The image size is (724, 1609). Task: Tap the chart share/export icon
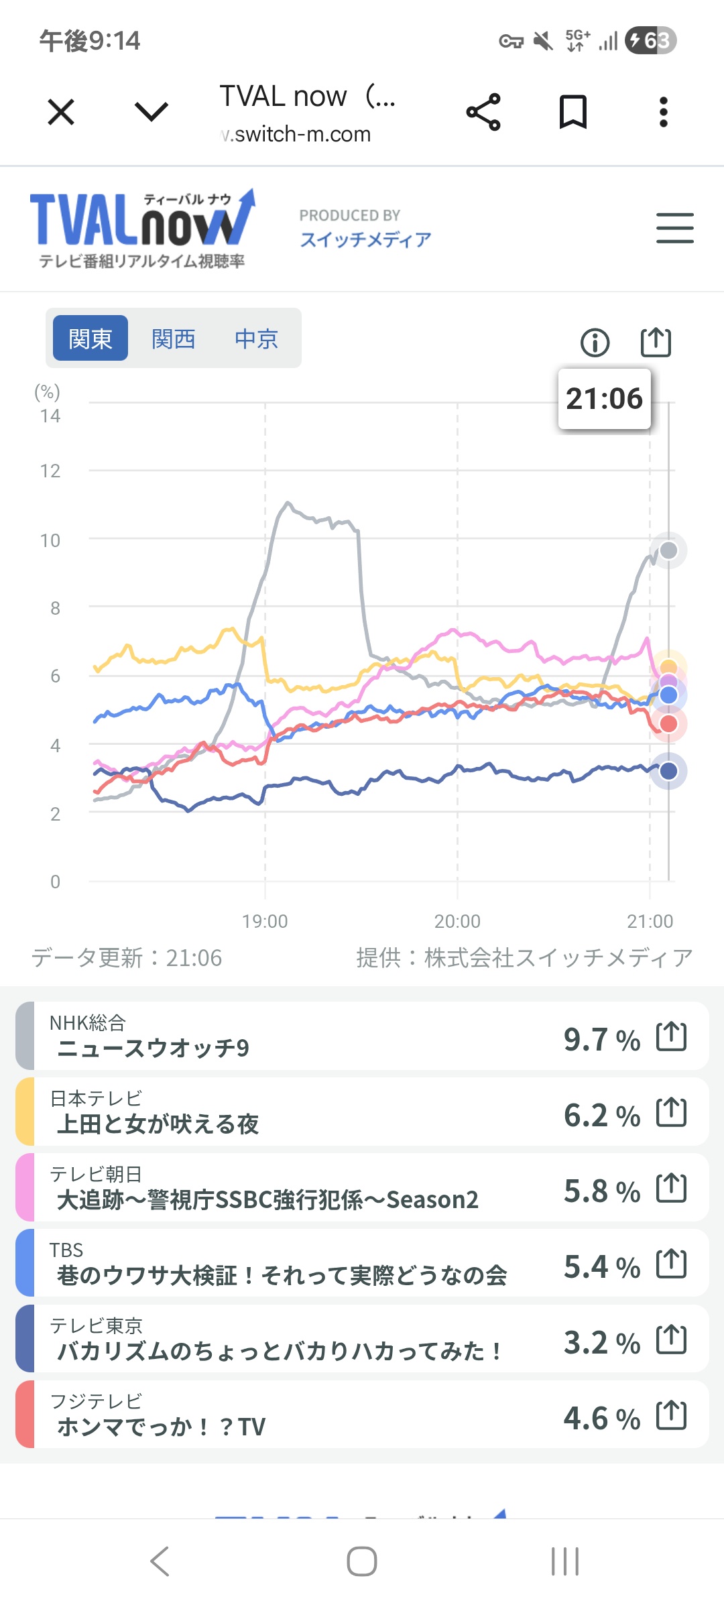[656, 342]
